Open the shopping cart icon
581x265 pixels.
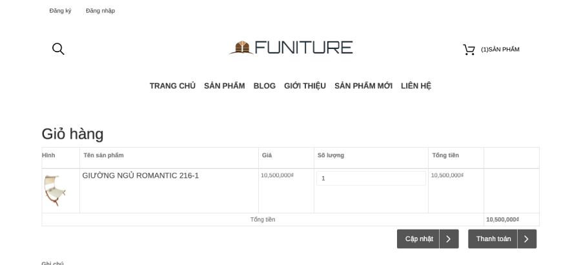(x=469, y=50)
